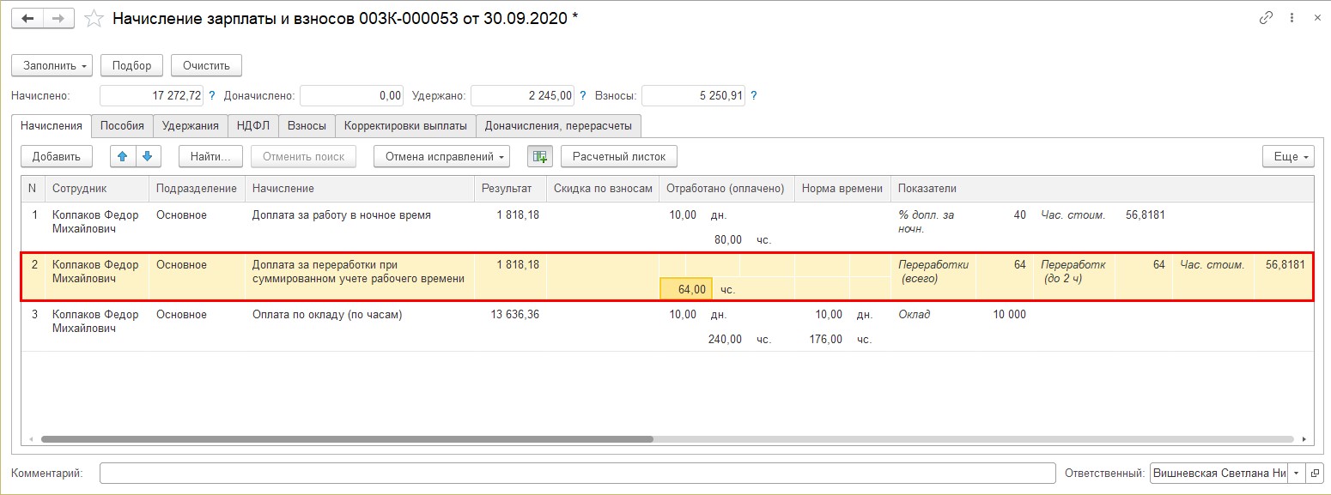The image size is (1331, 495).
Task: Click the right scroll arrow of the table scrollbar
Action: click(1305, 439)
